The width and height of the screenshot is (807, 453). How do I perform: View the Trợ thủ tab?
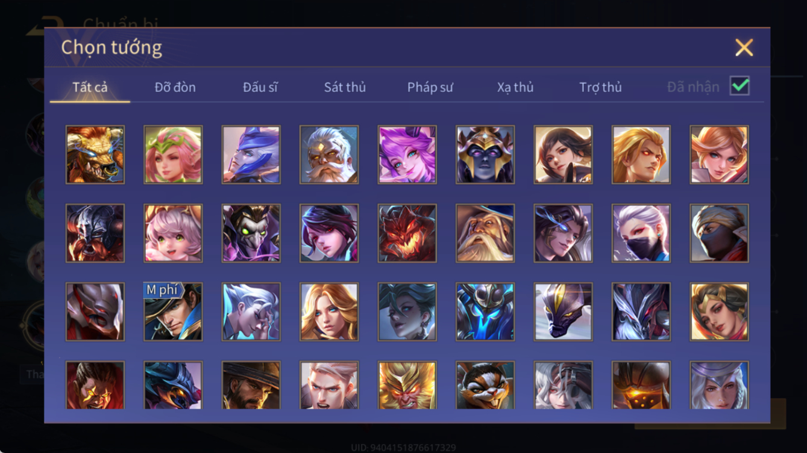600,87
